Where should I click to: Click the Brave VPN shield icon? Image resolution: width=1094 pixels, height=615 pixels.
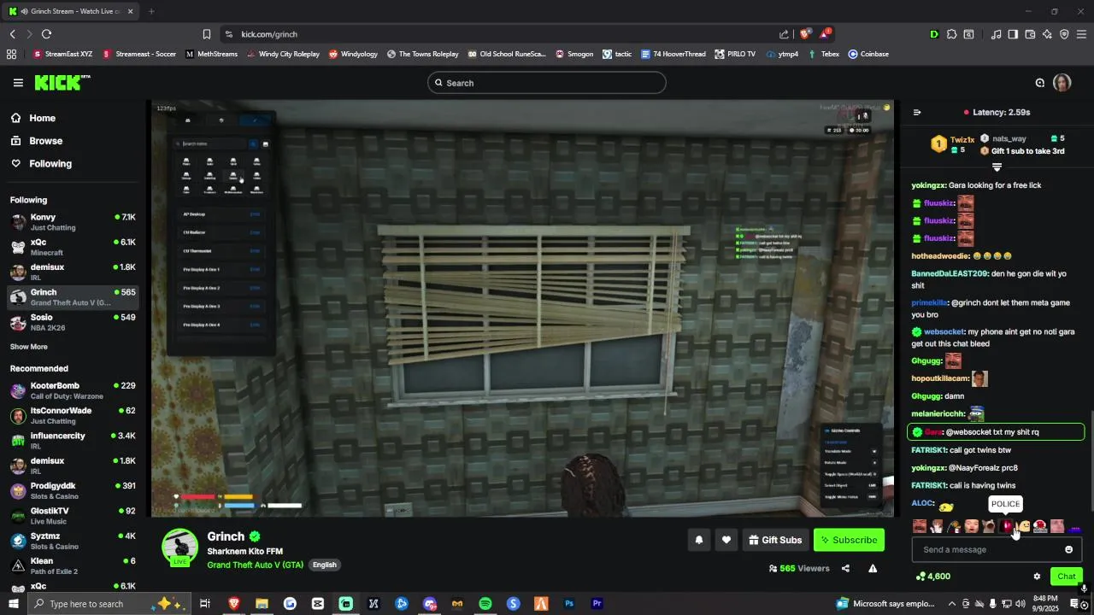click(x=1064, y=34)
